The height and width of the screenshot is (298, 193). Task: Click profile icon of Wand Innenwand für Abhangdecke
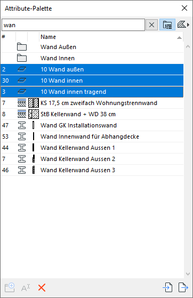coord(22,136)
